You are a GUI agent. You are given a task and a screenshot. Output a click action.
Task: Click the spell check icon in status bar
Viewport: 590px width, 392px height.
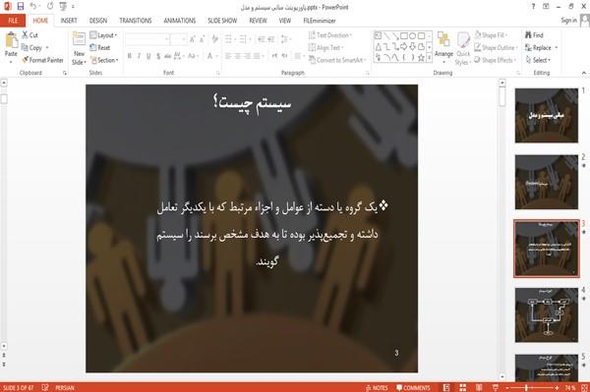click(x=45, y=387)
